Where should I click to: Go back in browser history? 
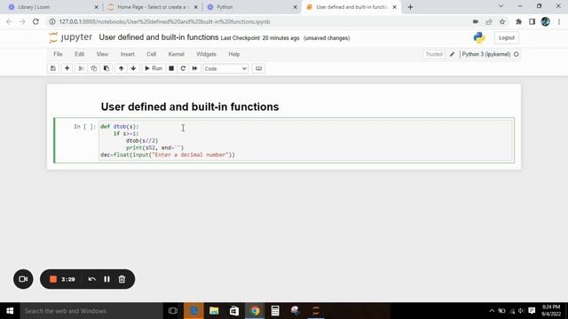[x=9, y=21]
